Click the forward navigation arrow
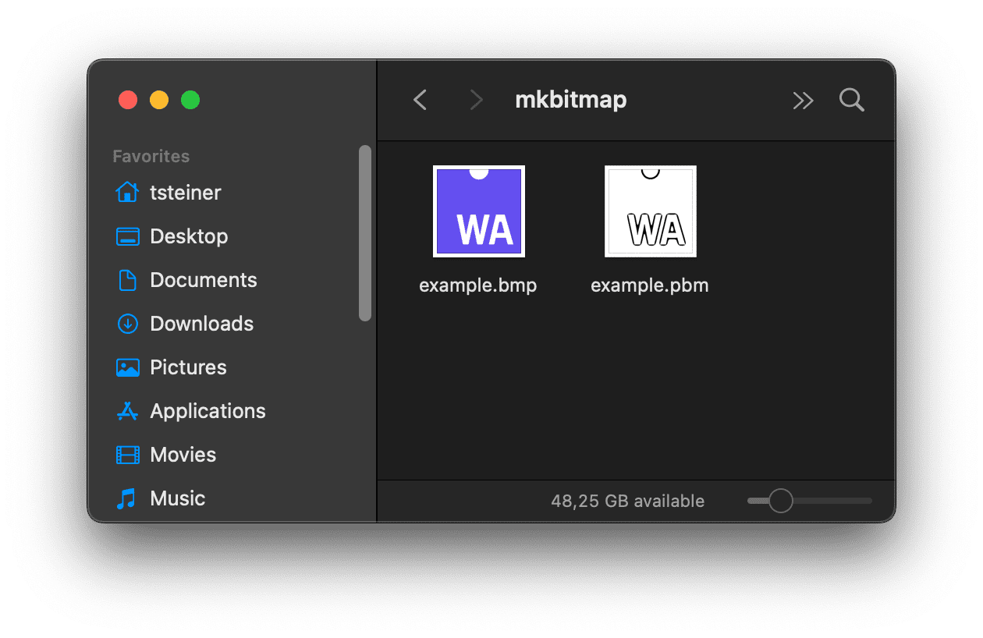The width and height of the screenshot is (983, 638). [476, 100]
